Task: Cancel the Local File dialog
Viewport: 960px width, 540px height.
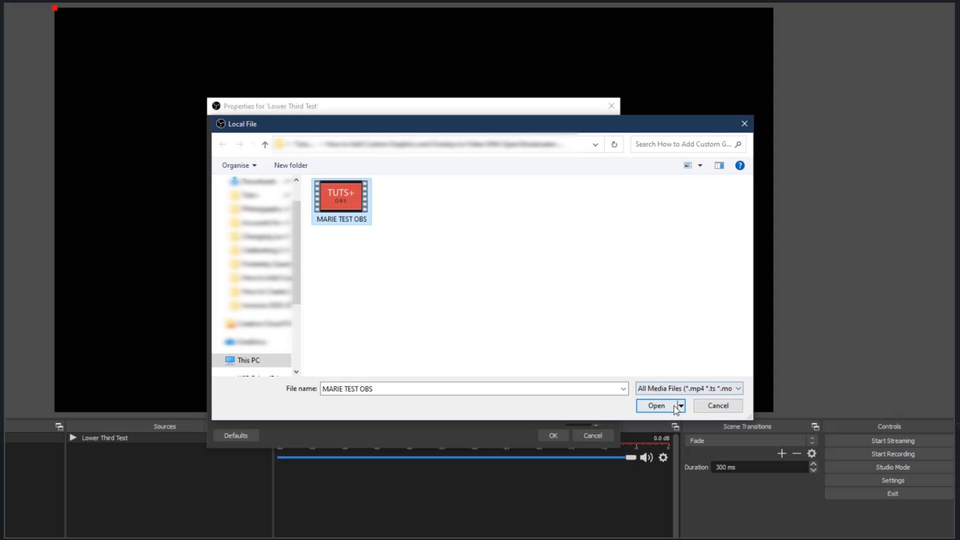Action: [718, 405]
